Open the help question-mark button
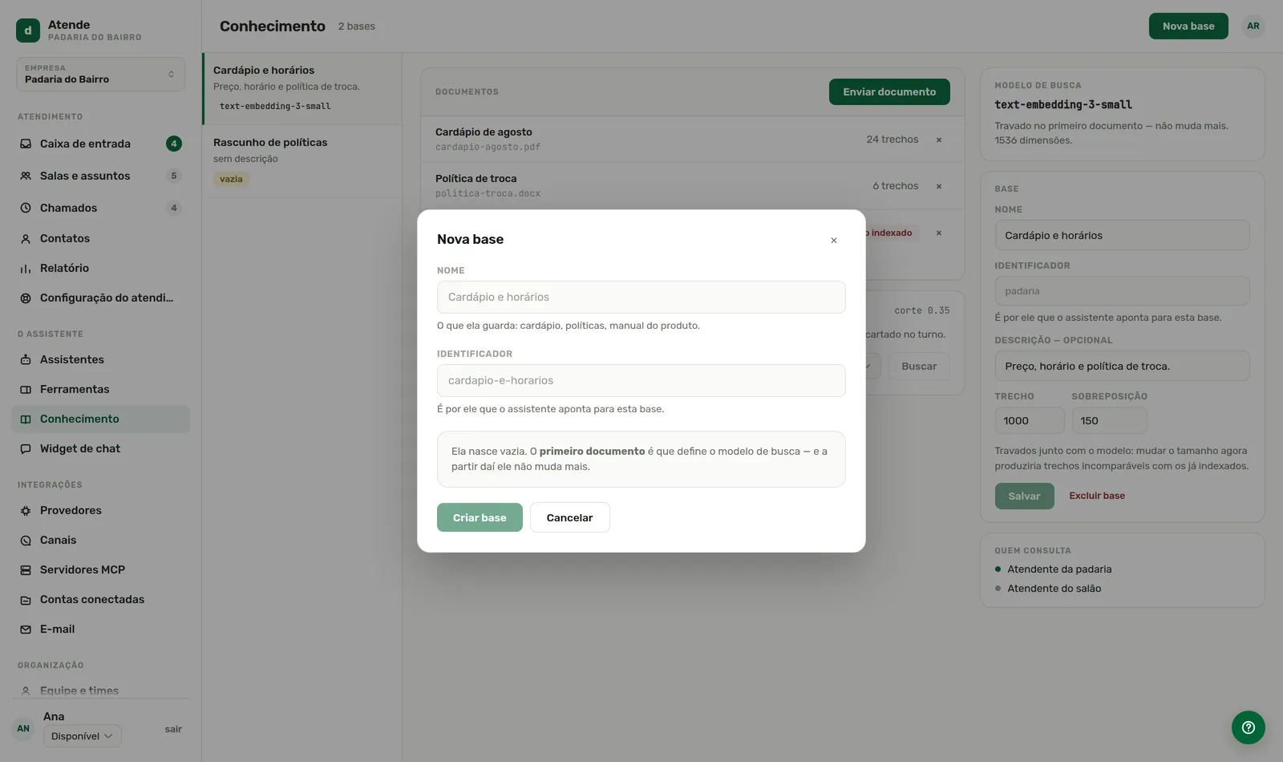 click(x=1249, y=728)
